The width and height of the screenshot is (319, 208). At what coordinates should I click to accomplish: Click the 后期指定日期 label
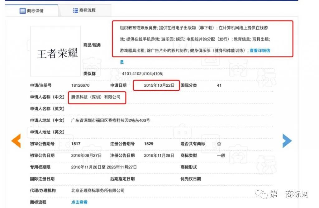pos(122,179)
